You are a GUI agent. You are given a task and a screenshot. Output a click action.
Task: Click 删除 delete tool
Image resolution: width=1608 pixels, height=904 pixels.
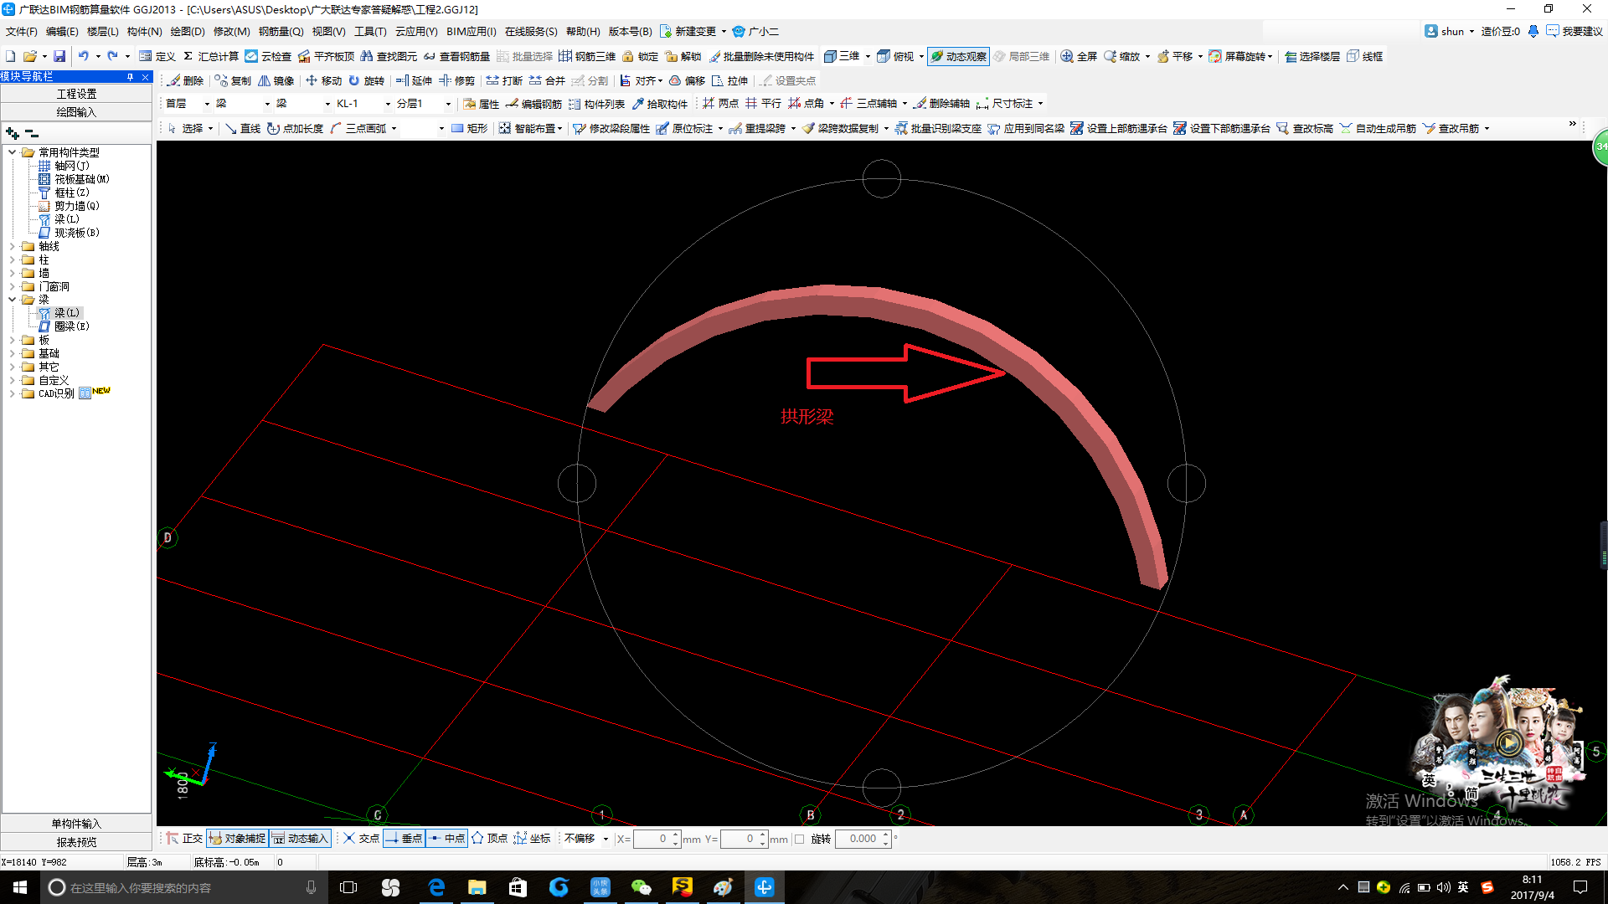pyautogui.click(x=186, y=80)
